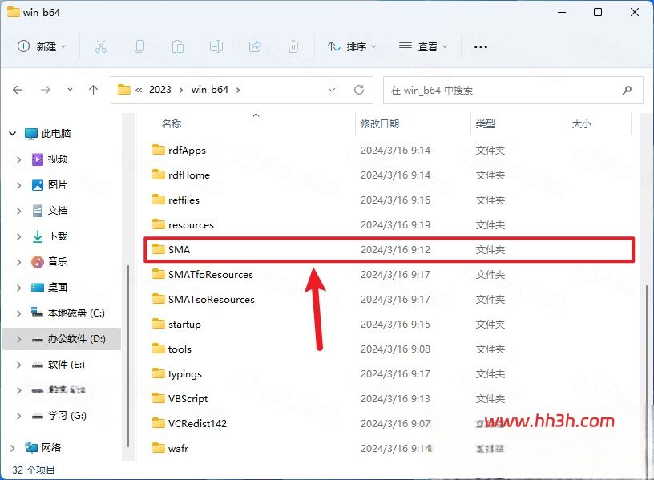Go forward with the right arrow

point(46,90)
